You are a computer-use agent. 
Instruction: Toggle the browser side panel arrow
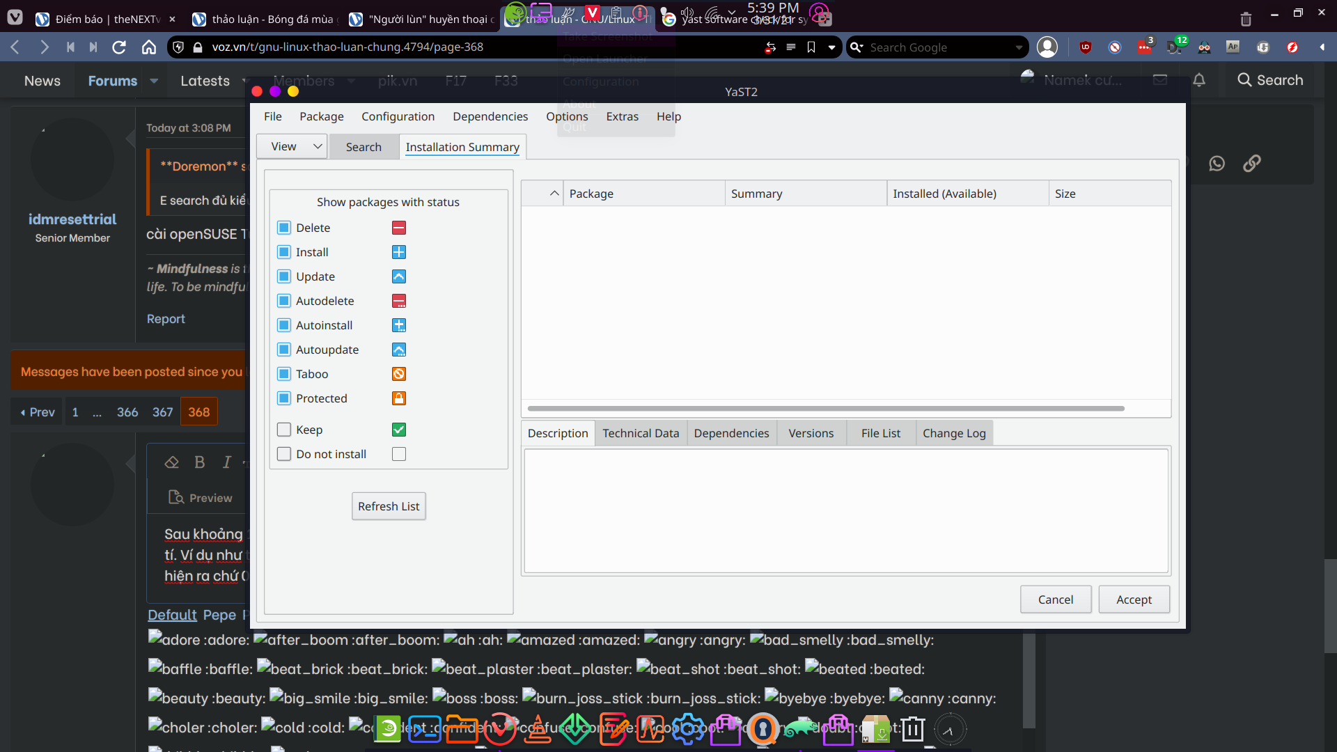pos(1322,47)
